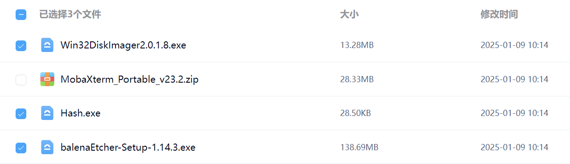Image resolution: width=570 pixels, height=164 pixels.
Task: Open the Win32DiskImager2.0.1.8.exe file name
Action: [x=123, y=45]
